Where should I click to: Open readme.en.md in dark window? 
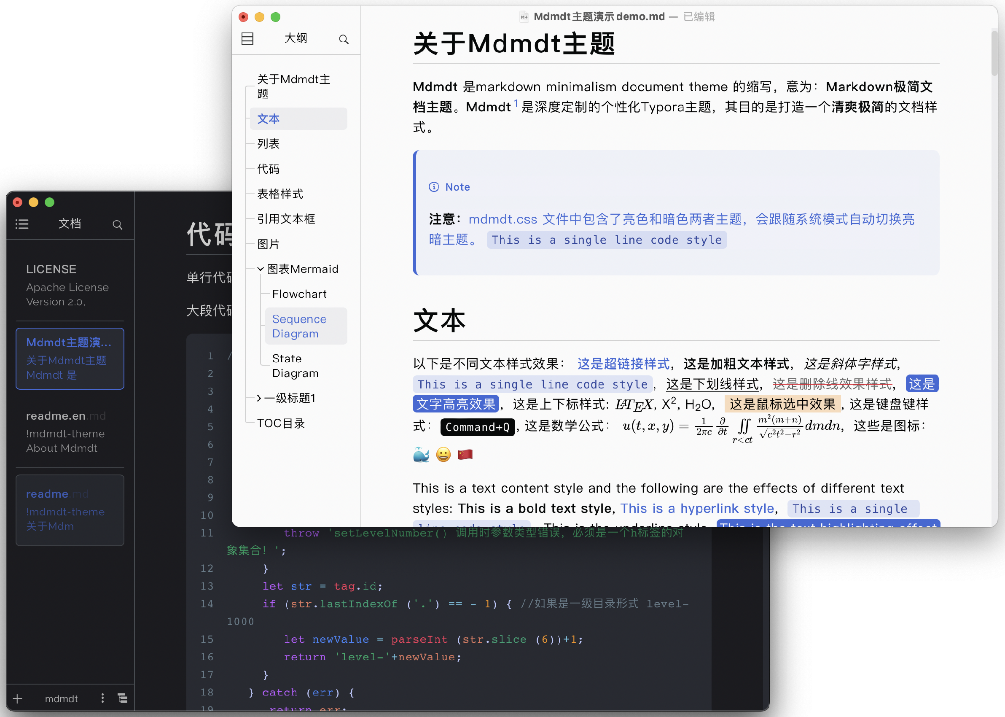coord(70,431)
